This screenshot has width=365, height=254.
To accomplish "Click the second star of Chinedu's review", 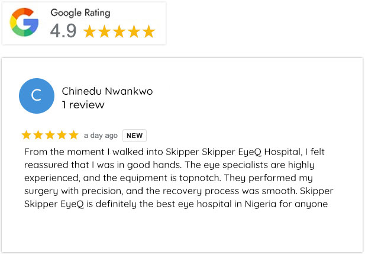I will click(38, 135).
